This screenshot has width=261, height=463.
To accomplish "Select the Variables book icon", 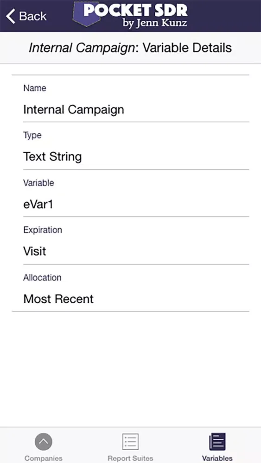I will tap(217, 442).
